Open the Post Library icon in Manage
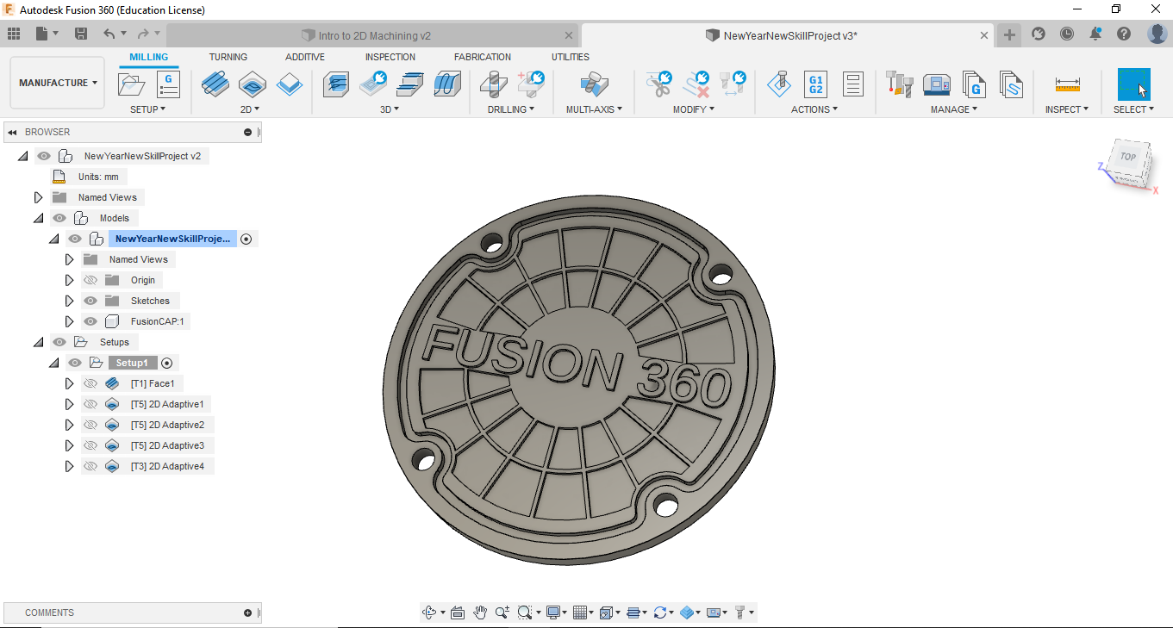Viewport: 1173px width, 628px height. click(x=973, y=84)
